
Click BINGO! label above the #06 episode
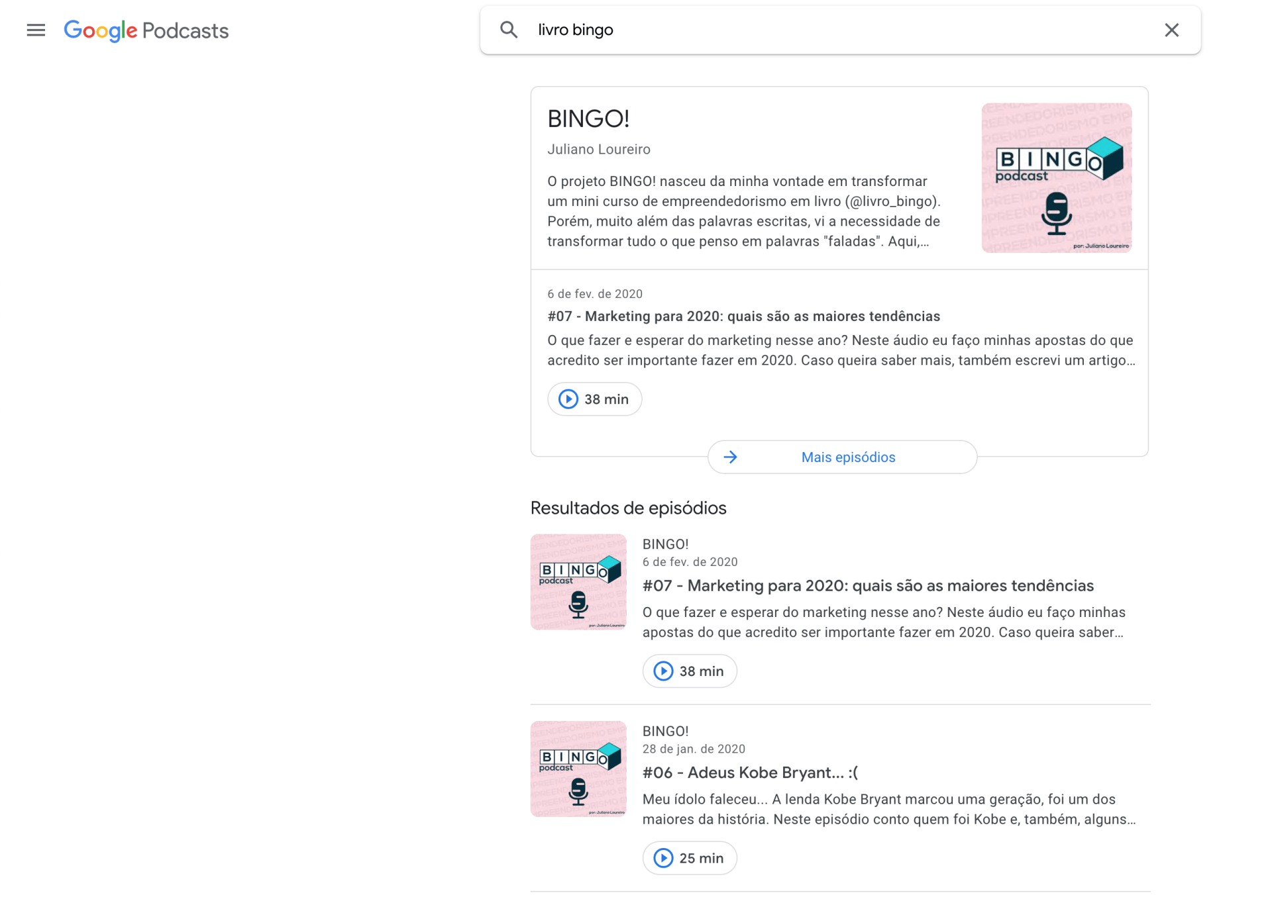coord(665,731)
